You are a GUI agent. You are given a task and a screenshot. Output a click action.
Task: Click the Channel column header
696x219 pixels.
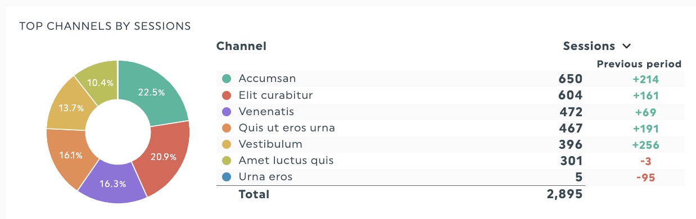pyautogui.click(x=241, y=46)
